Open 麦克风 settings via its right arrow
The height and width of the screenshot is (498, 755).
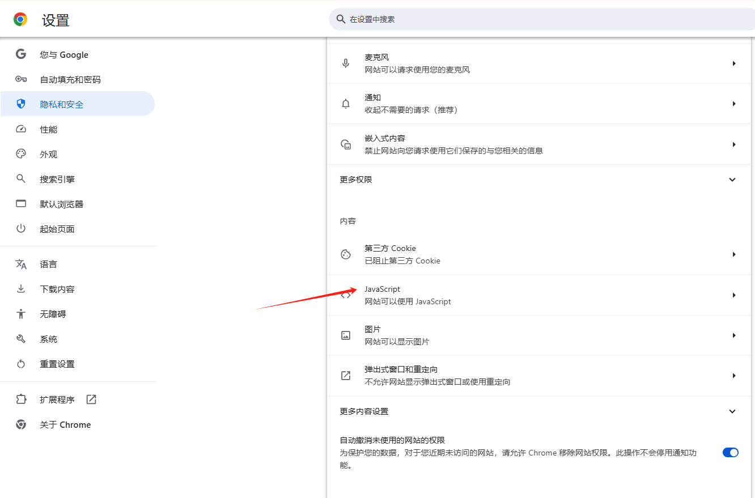tap(734, 63)
